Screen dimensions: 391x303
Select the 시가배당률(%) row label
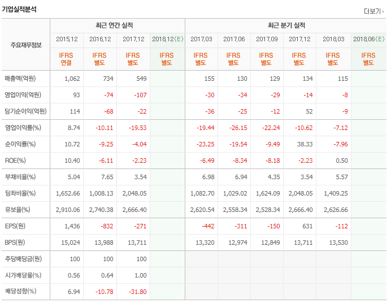click(23, 275)
